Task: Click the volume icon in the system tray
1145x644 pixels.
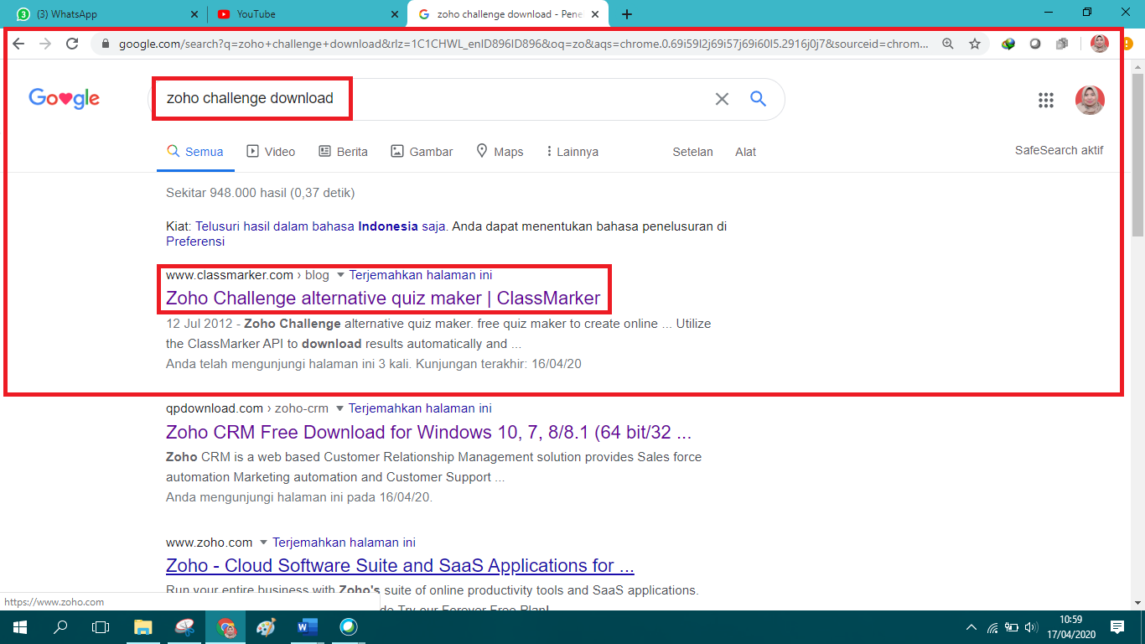Action: coord(1029,626)
